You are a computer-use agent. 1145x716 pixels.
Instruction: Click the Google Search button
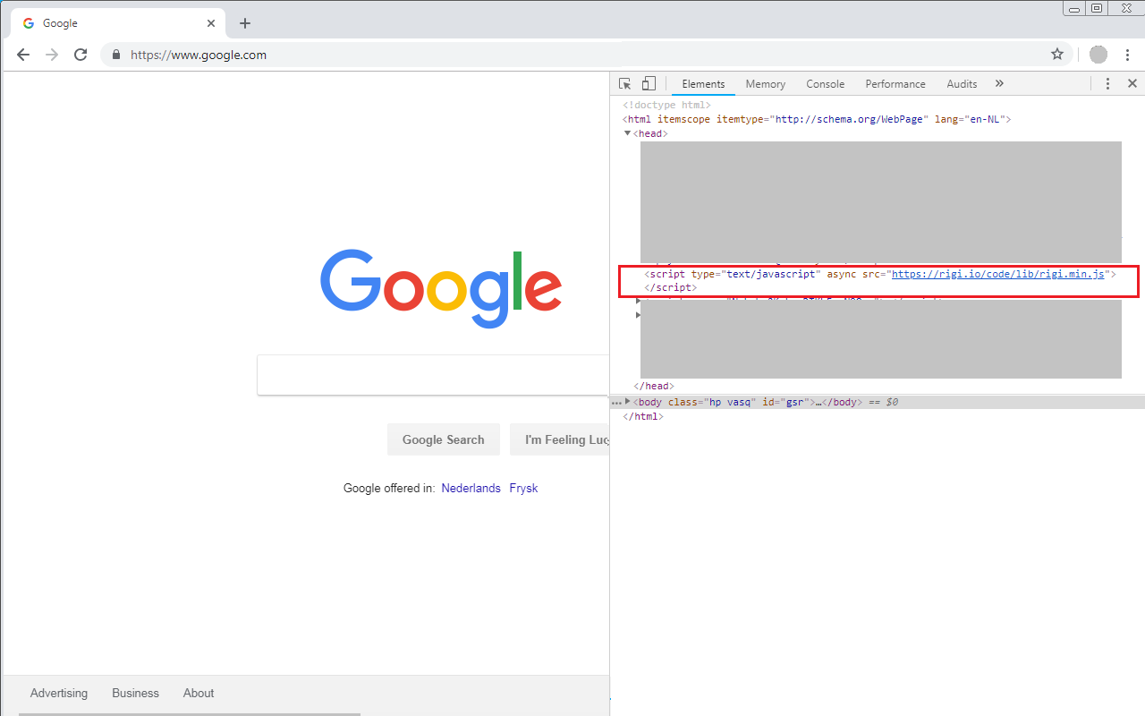[444, 439]
